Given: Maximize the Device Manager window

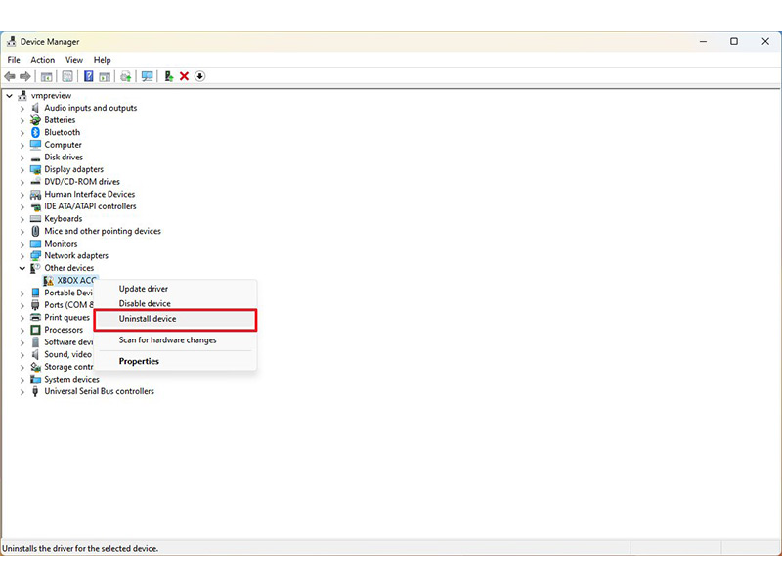Looking at the screenshot, I should pos(734,41).
